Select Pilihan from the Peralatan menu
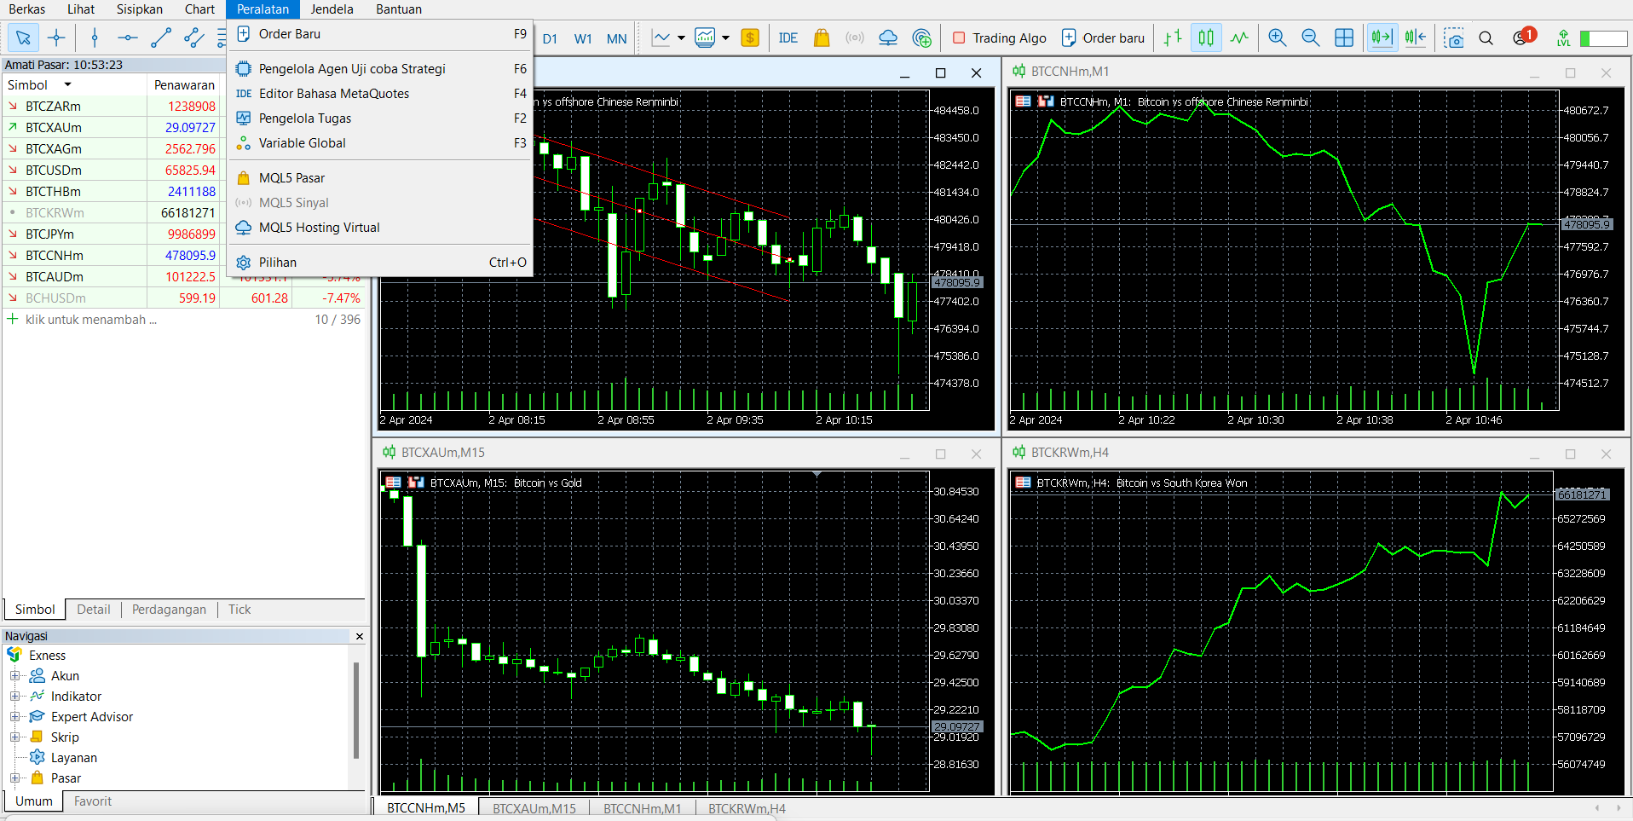The width and height of the screenshot is (1633, 821). [x=277, y=262]
